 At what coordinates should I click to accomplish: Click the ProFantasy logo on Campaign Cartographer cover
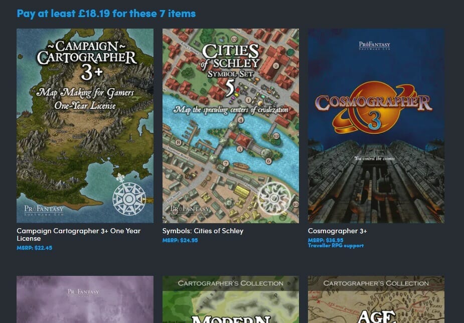[x=44, y=210]
